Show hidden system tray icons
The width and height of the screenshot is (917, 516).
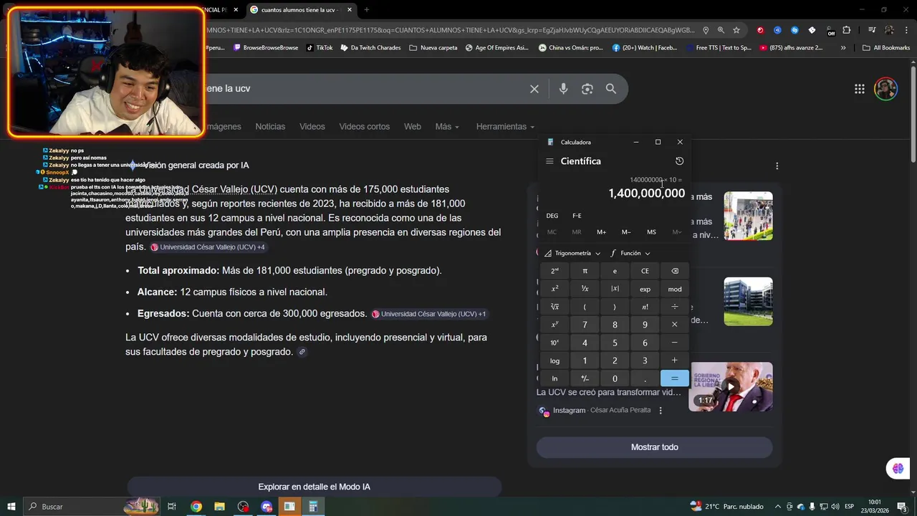click(x=778, y=507)
